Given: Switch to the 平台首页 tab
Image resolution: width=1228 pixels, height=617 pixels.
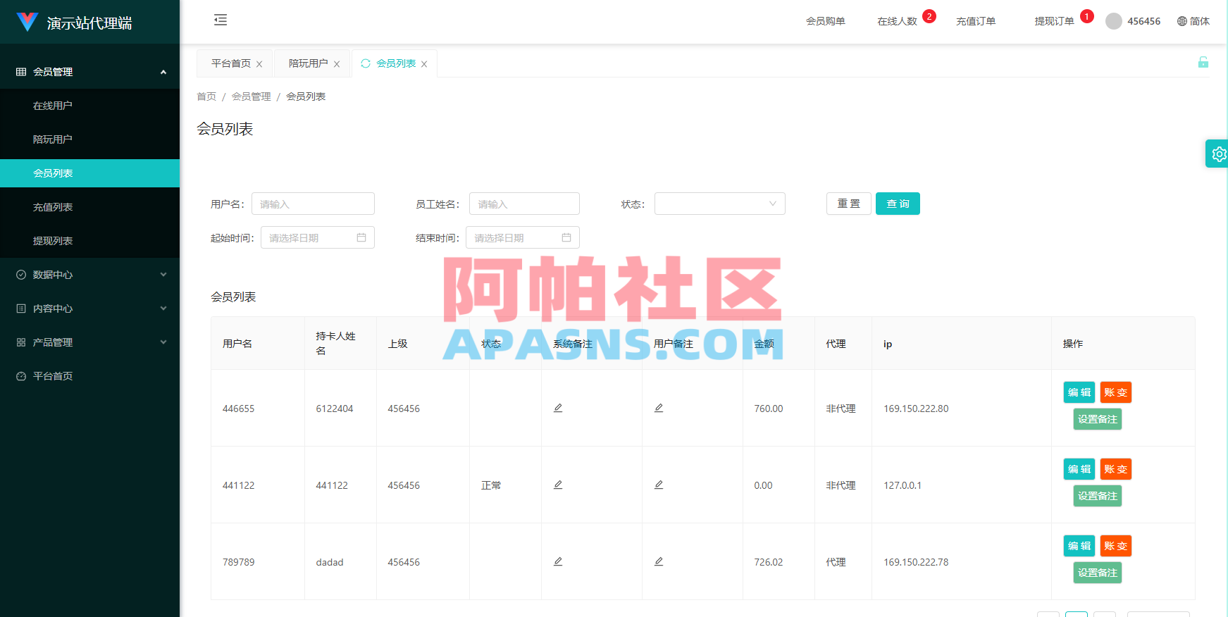Looking at the screenshot, I should pyautogui.click(x=231, y=63).
